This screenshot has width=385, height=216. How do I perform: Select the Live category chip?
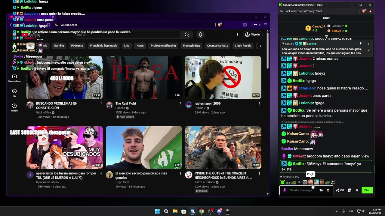pos(127,46)
